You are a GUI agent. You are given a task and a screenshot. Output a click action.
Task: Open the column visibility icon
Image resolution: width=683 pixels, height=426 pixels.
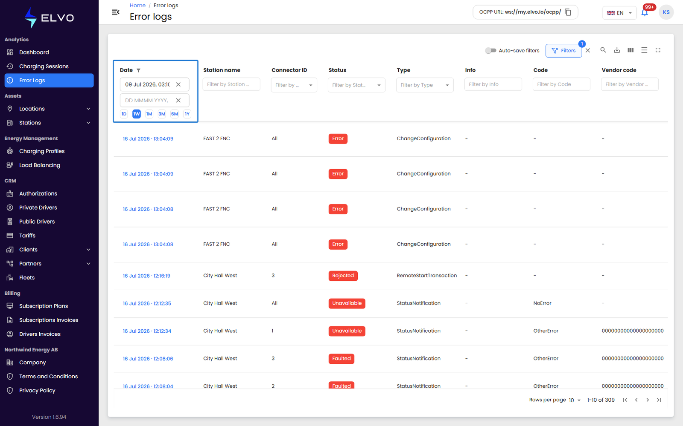tap(630, 50)
